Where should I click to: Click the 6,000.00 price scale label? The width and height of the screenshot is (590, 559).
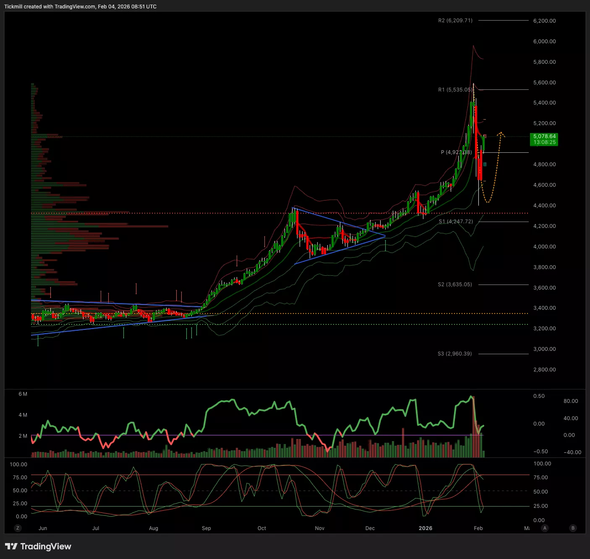point(544,42)
